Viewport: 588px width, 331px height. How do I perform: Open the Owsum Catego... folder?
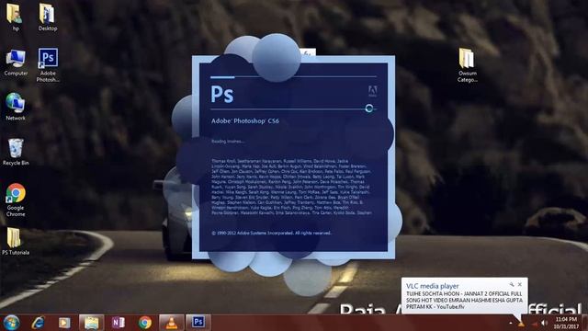tap(468, 64)
